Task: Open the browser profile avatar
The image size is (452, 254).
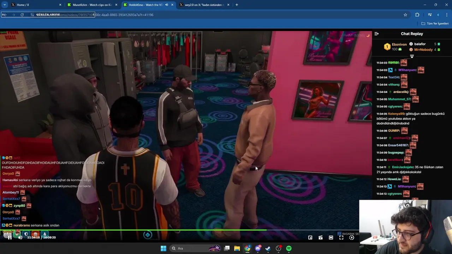Action: (x=438, y=15)
